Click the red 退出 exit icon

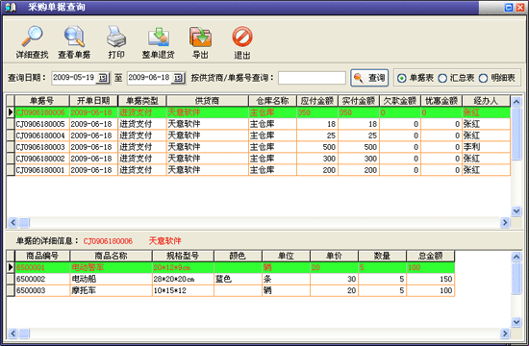click(242, 37)
